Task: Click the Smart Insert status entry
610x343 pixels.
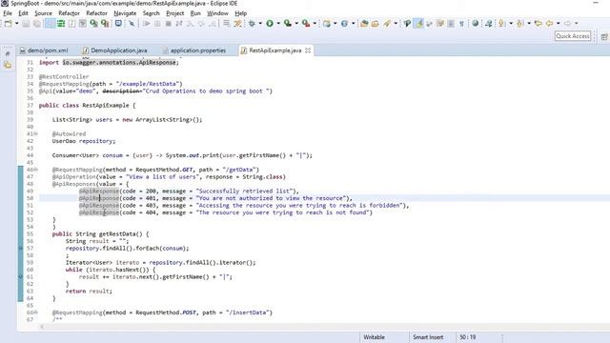Action: 428,337
